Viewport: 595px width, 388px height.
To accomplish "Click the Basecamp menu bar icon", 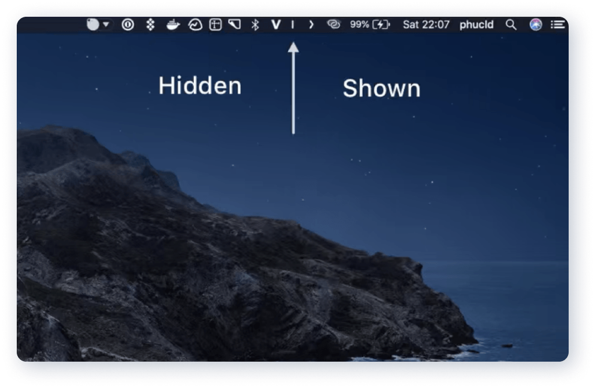I will 195,25.
